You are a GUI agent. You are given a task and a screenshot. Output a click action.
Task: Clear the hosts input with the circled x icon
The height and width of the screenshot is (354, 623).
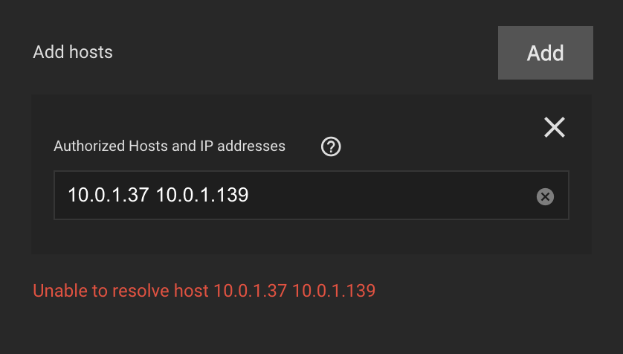tap(545, 196)
